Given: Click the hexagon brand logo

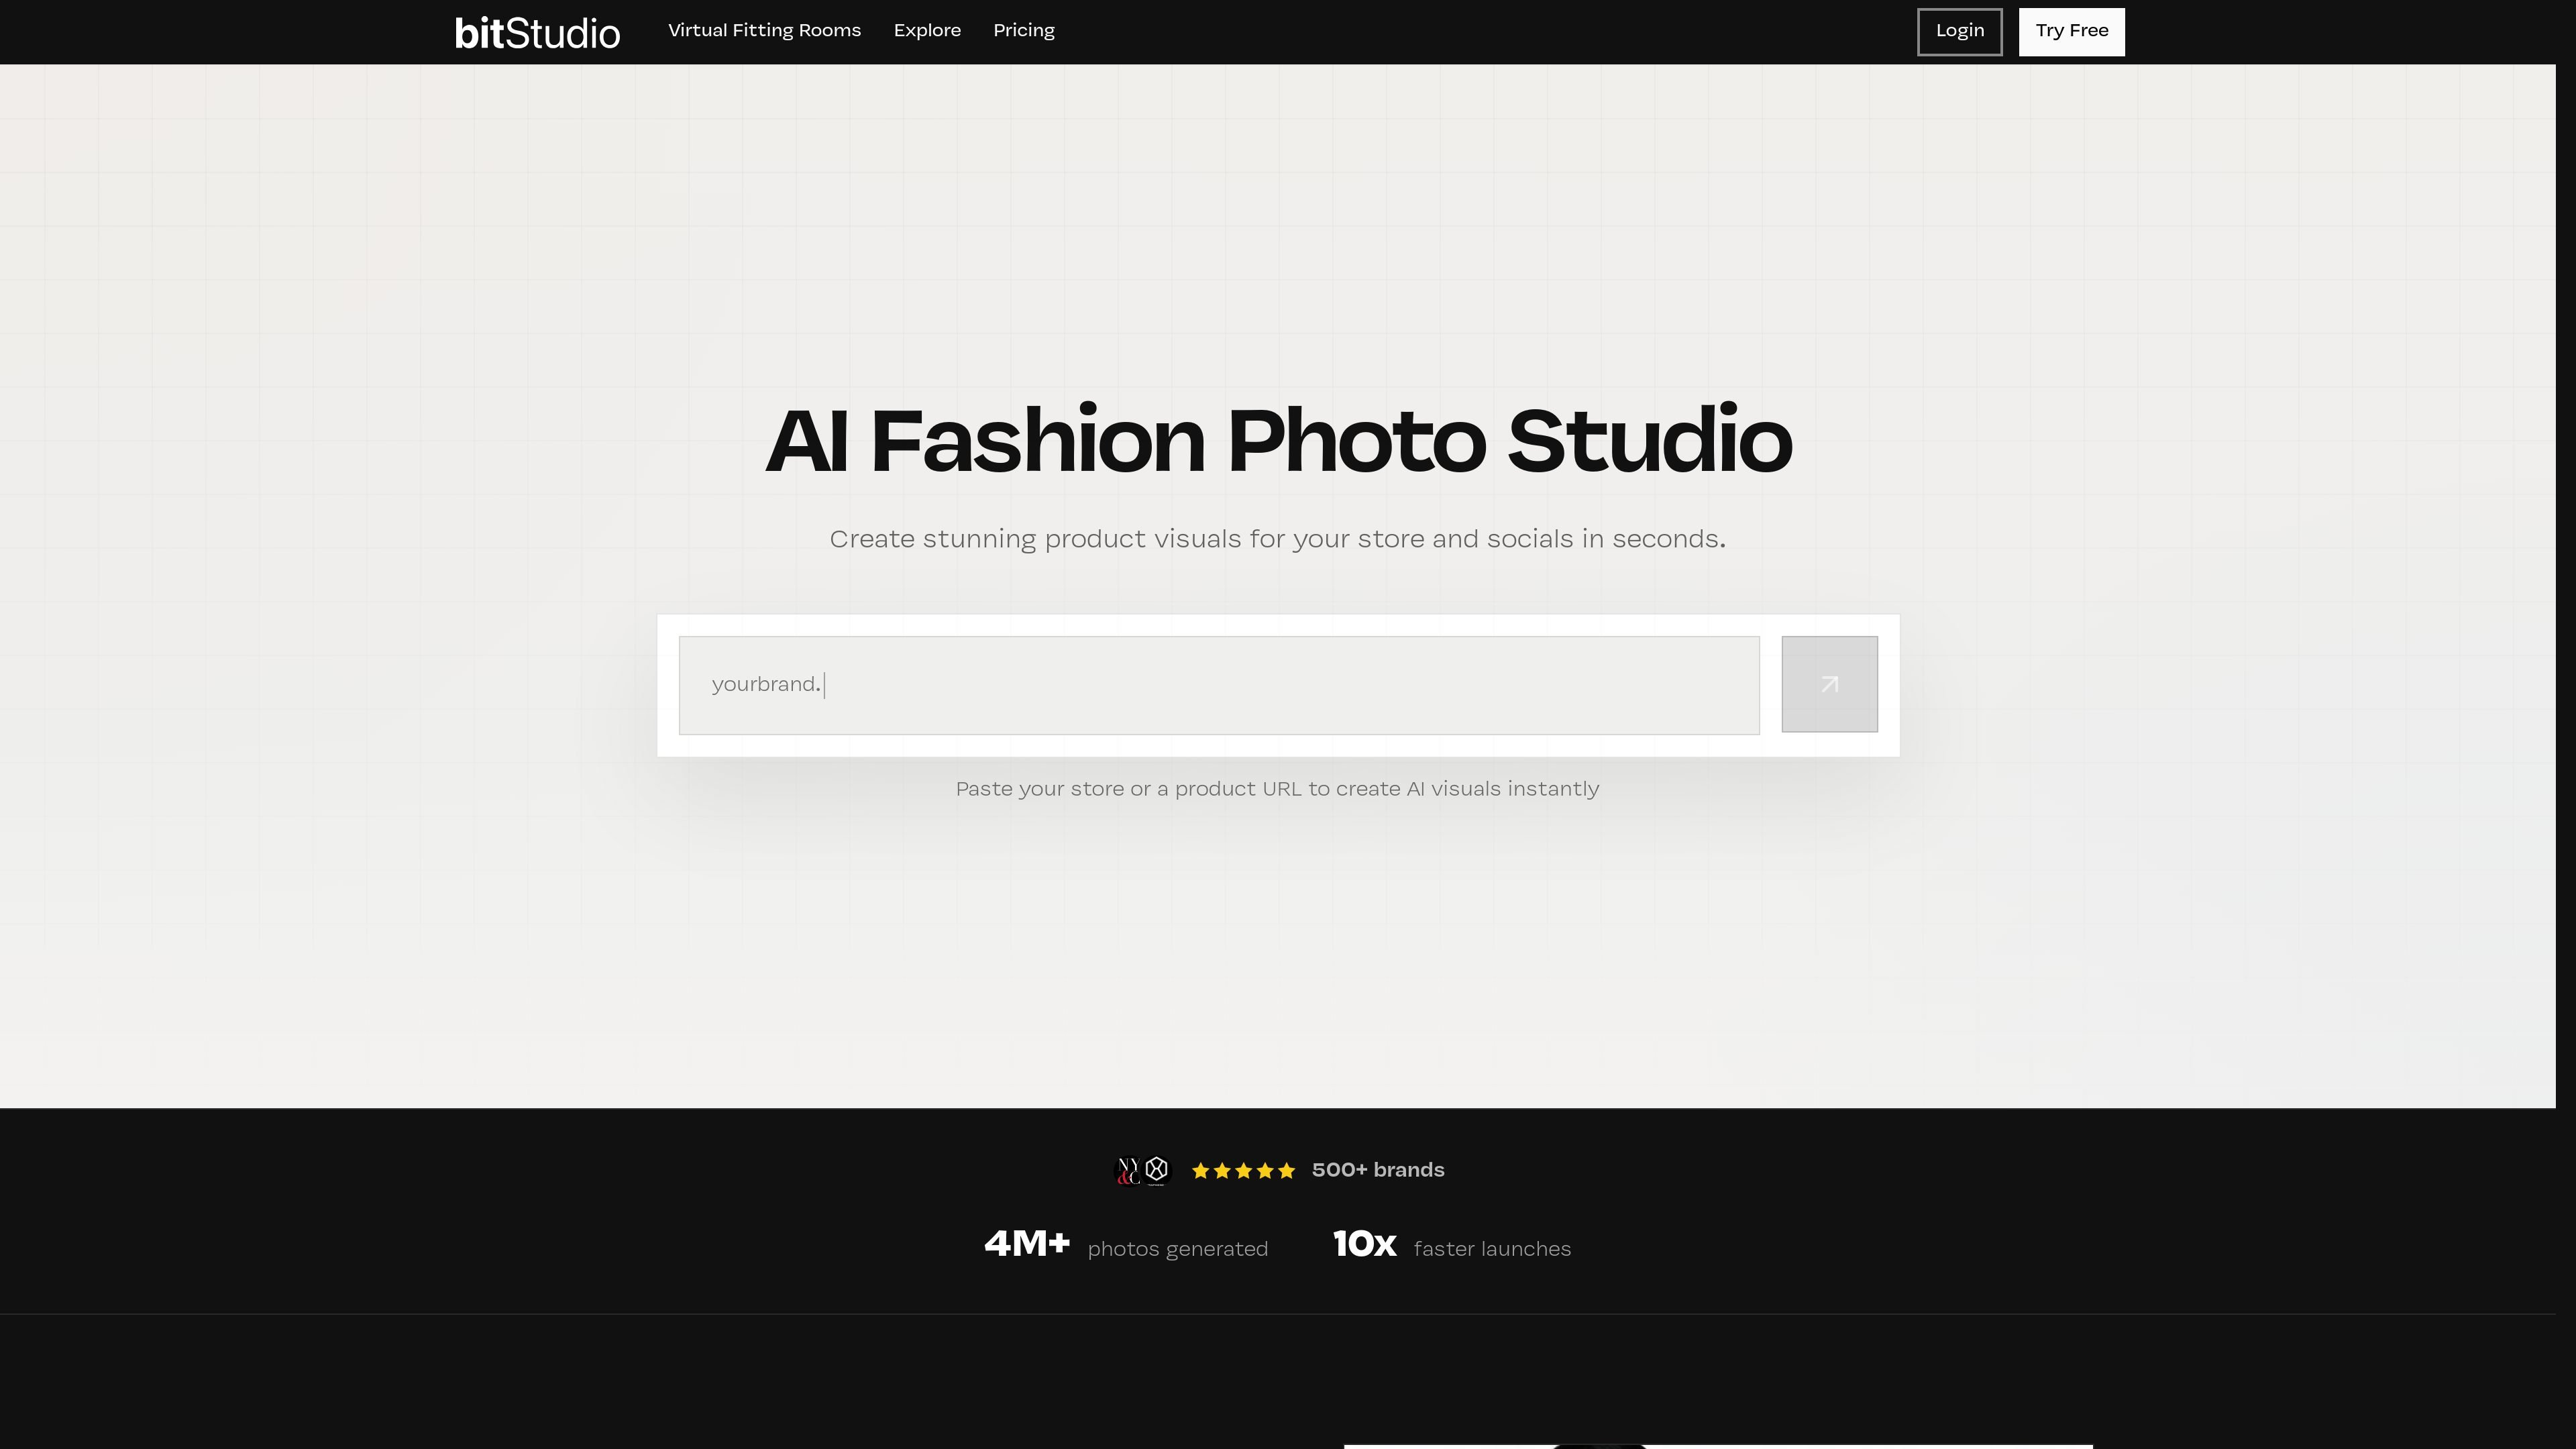Looking at the screenshot, I should pyautogui.click(x=1157, y=1170).
